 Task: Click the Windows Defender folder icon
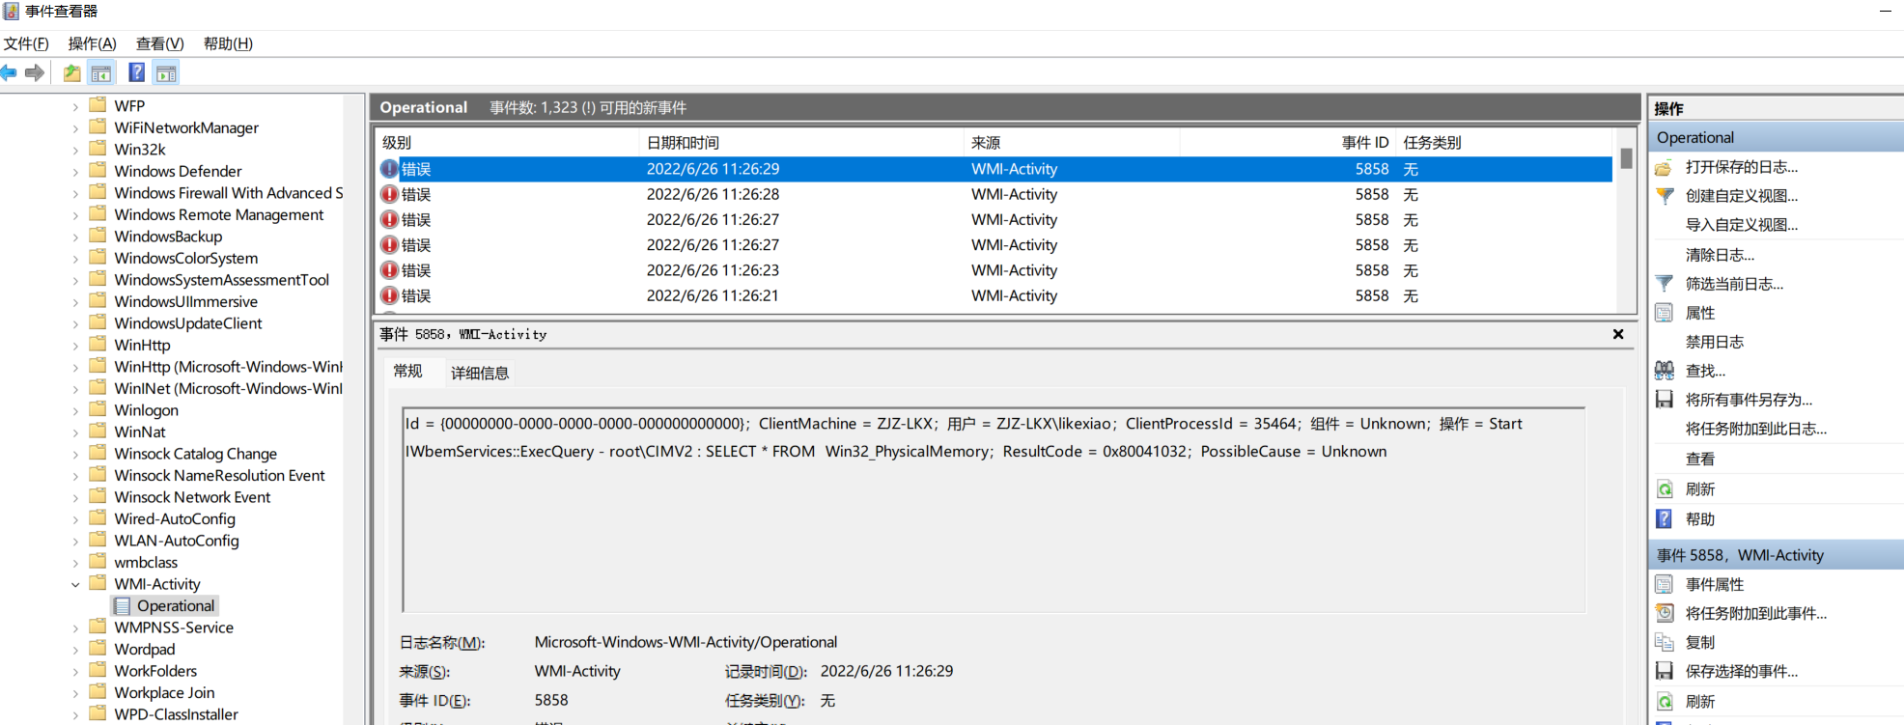[x=98, y=170]
